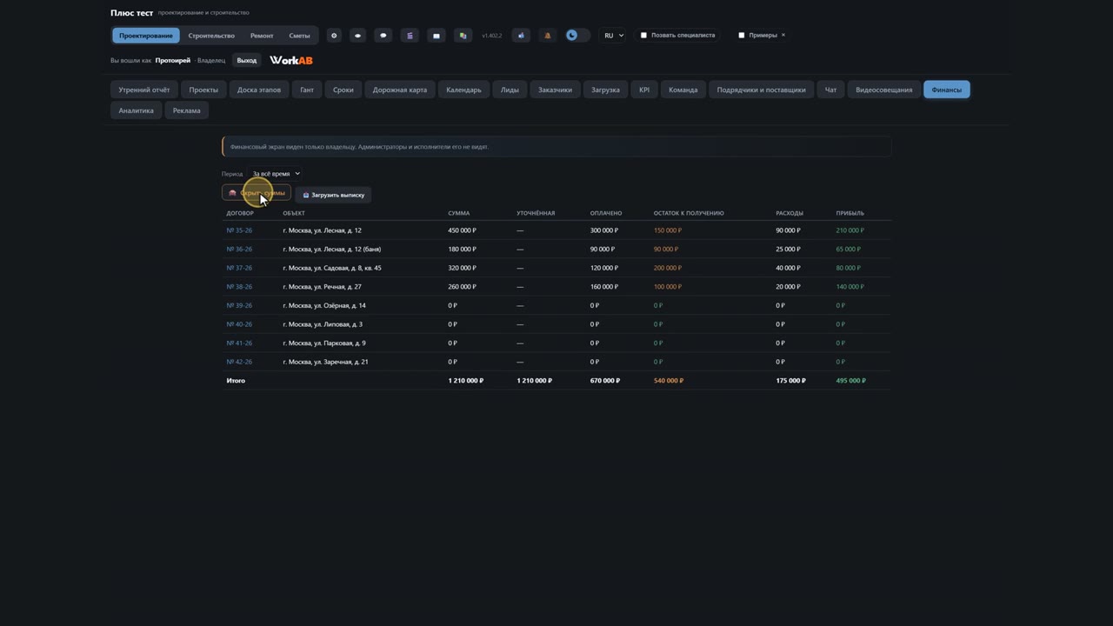This screenshot has height=626, width=1113.
Task: Click the purple icon in the top toolbar
Action: tap(410, 36)
